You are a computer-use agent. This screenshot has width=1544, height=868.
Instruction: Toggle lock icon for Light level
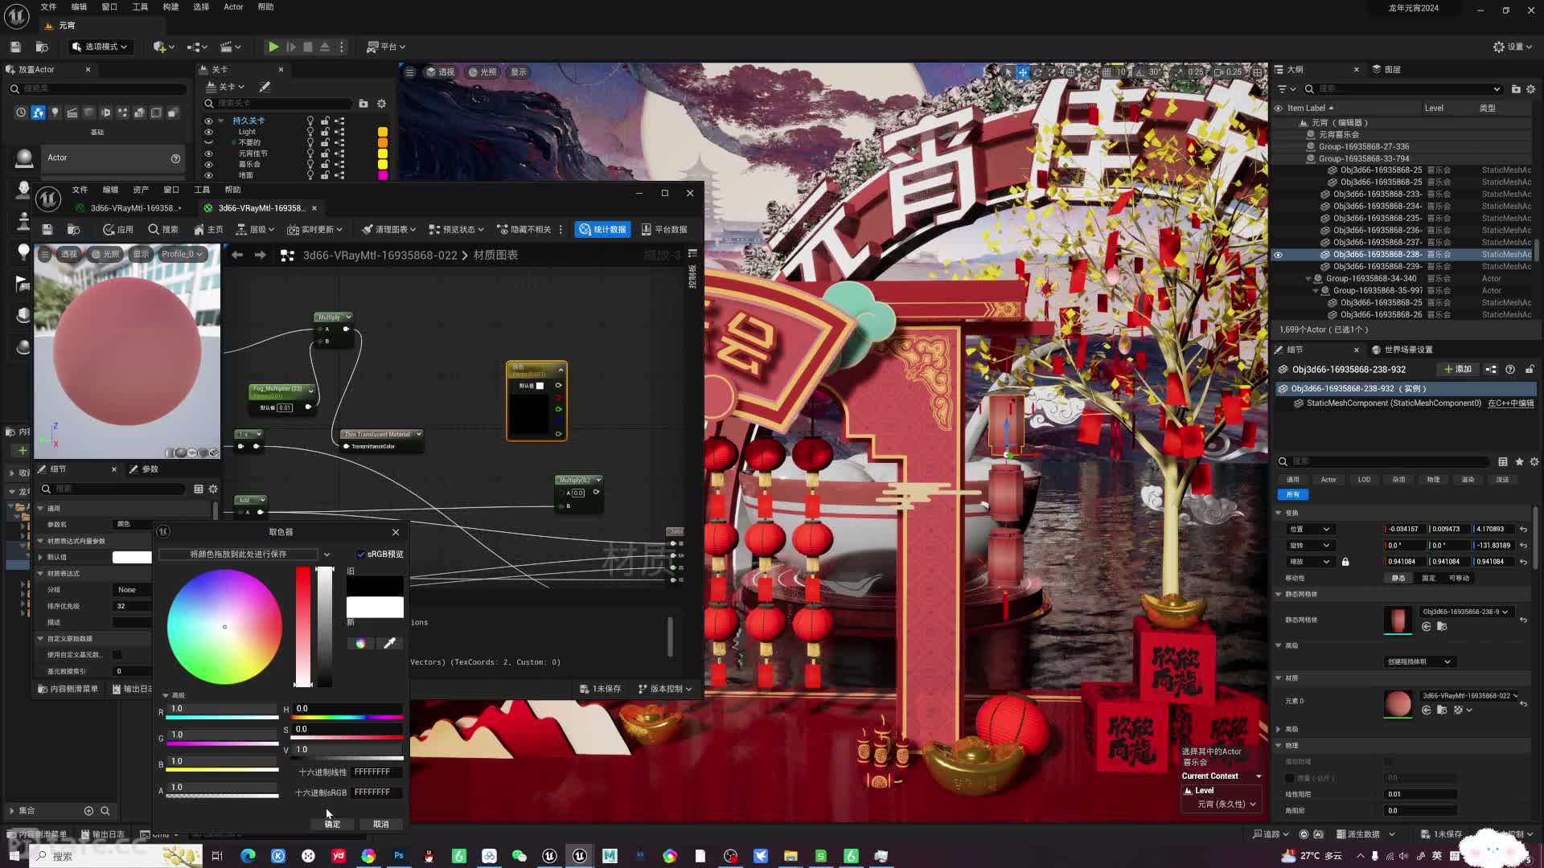tap(325, 132)
